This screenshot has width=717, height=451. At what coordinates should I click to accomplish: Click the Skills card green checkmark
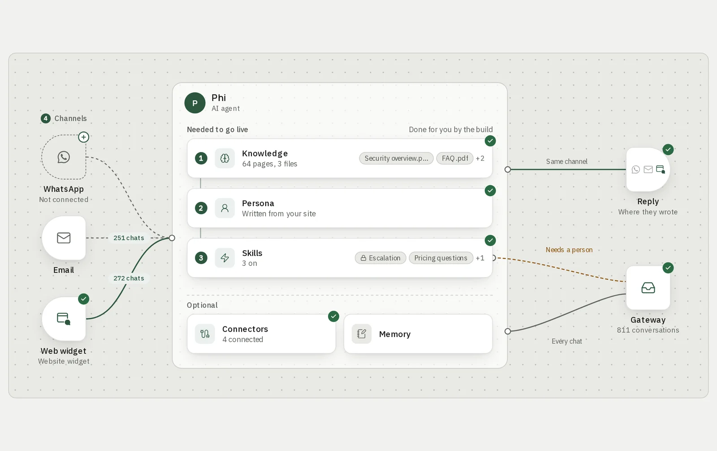click(x=490, y=240)
